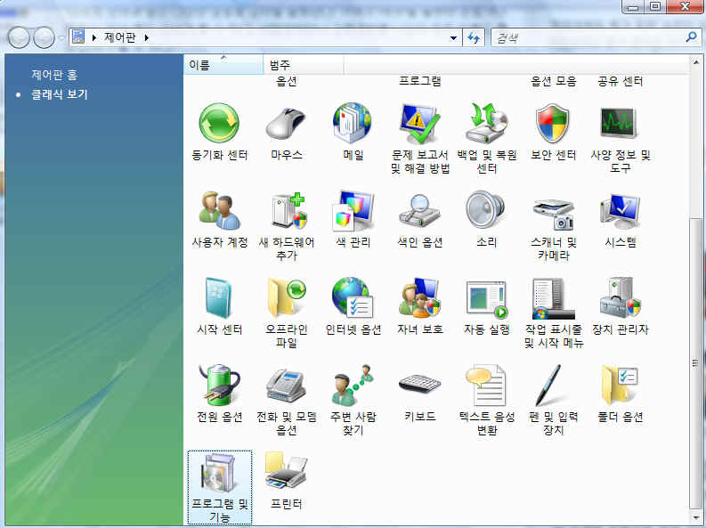Open the address bar history dropdown

(x=453, y=37)
